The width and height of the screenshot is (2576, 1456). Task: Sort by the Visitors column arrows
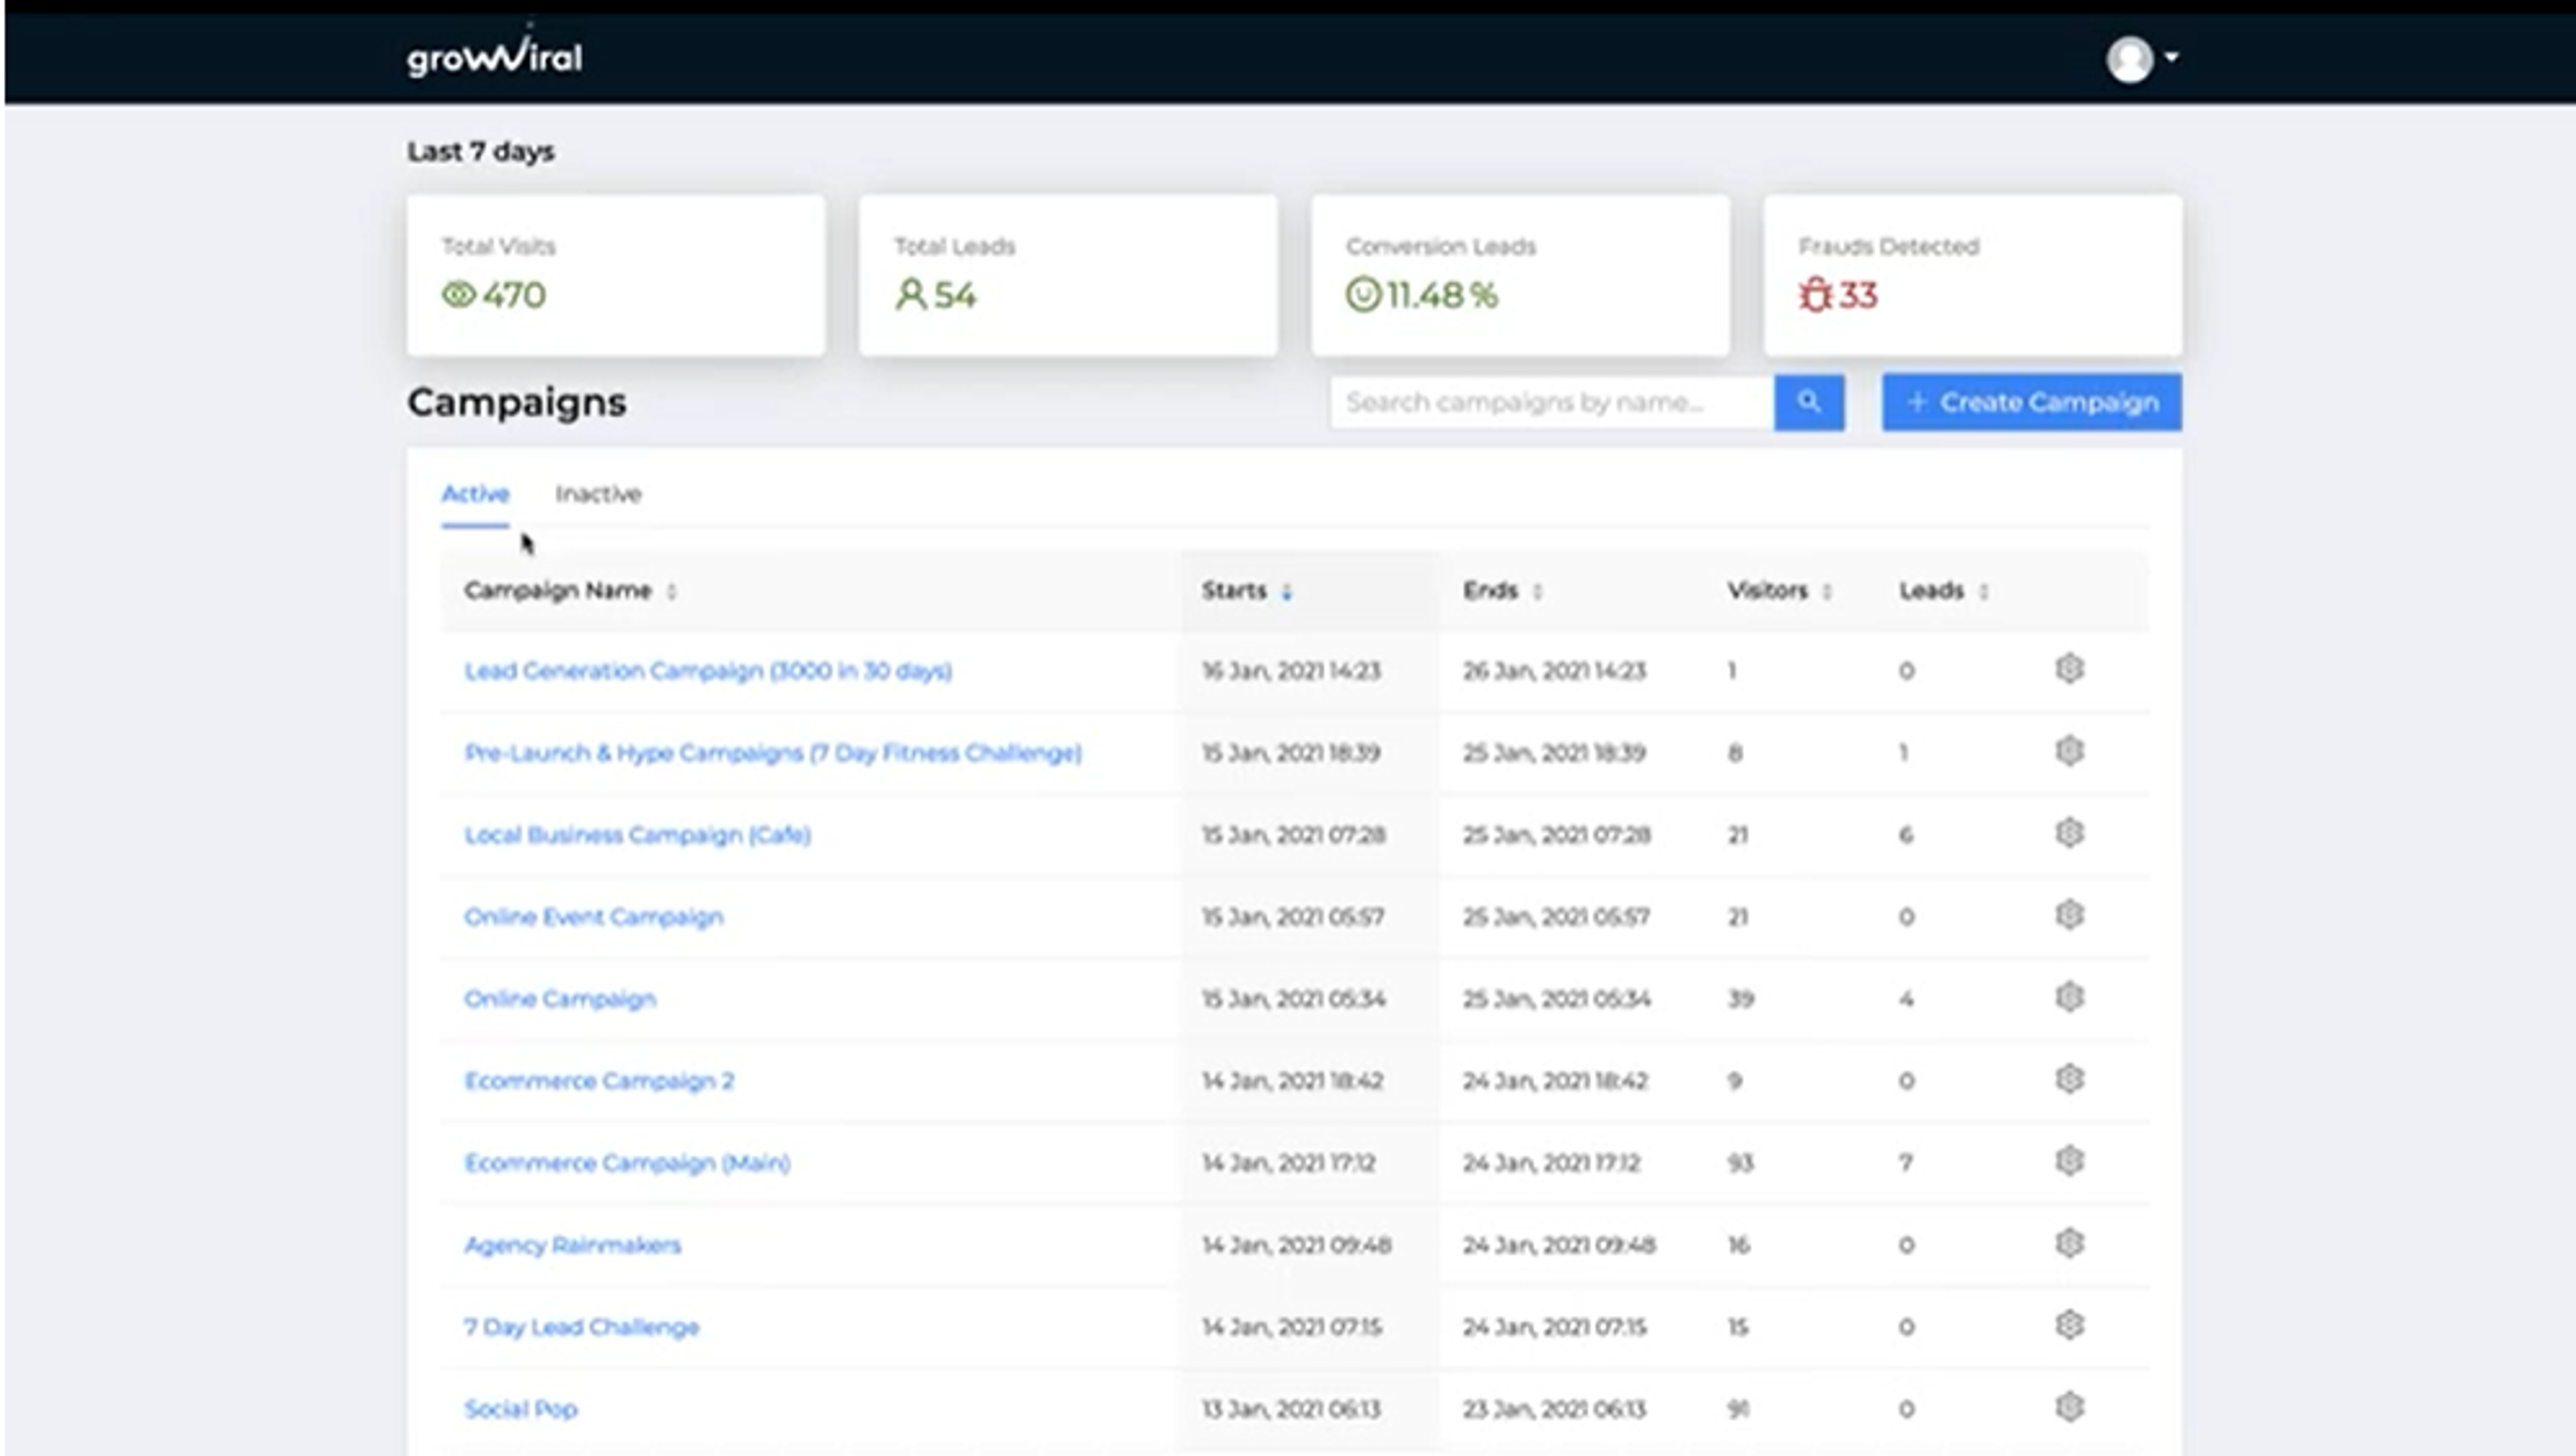click(1826, 591)
